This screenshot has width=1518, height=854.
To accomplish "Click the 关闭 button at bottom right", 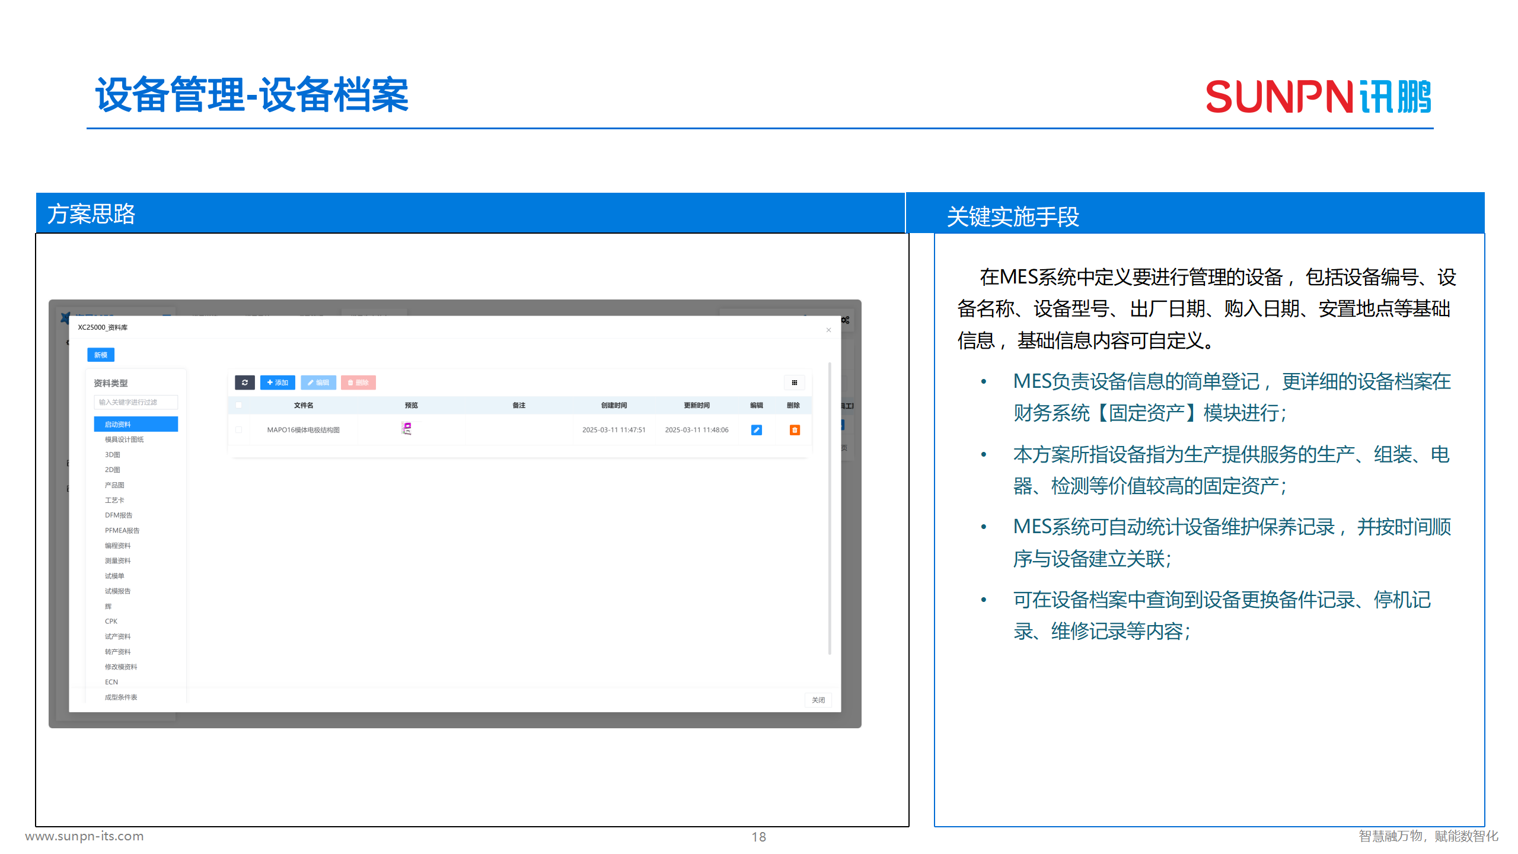I will coord(818,700).
